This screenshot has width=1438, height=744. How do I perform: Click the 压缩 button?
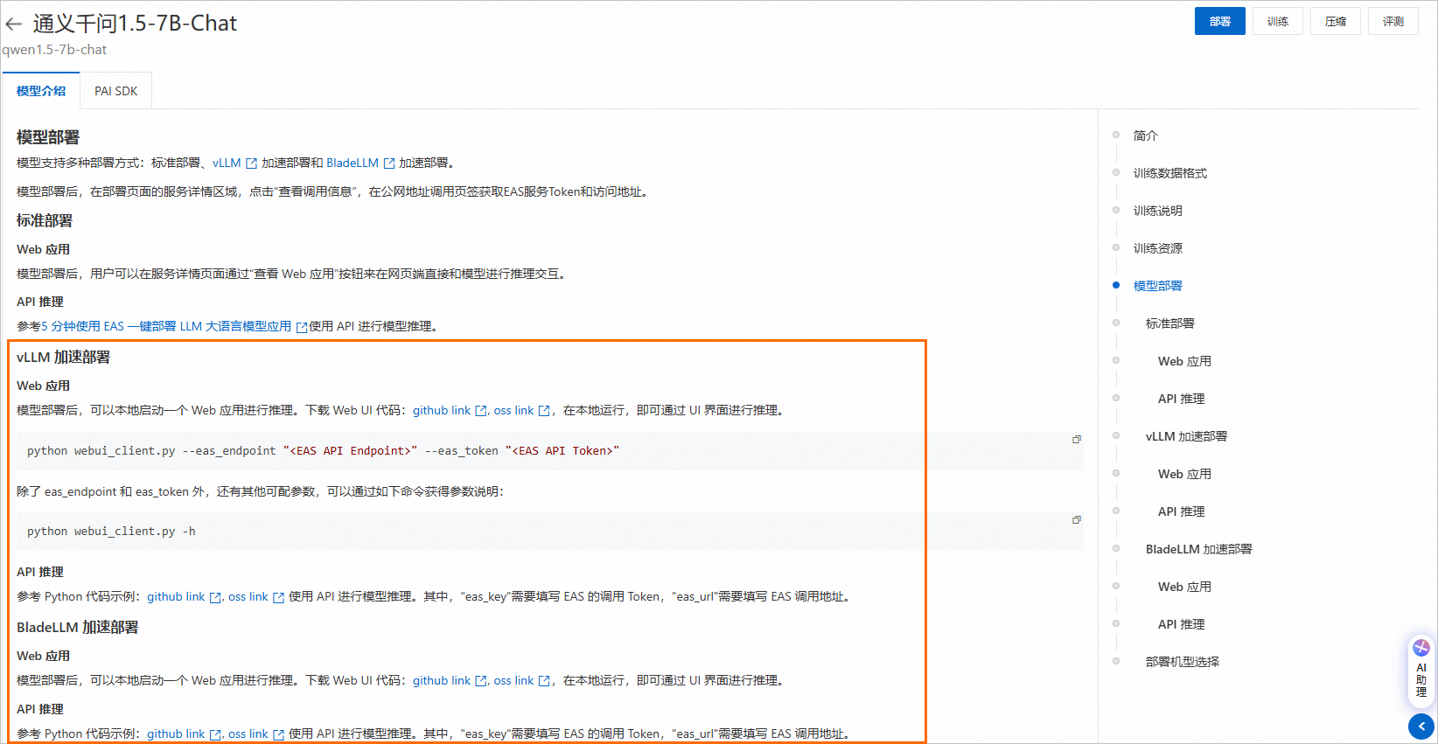click(x=1335, y=21)
